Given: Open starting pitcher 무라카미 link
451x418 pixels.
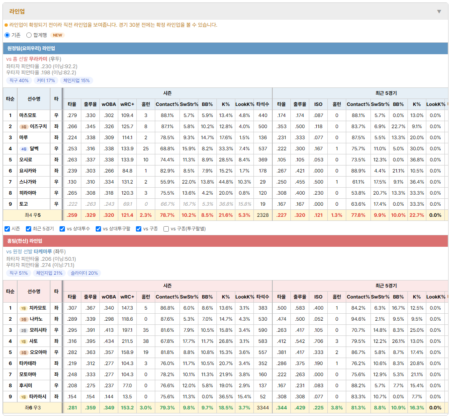Looking at the screenshot, I should (x=38, y=59).
